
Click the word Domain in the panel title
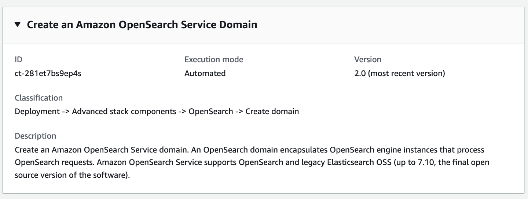click(x=240, y=25)
